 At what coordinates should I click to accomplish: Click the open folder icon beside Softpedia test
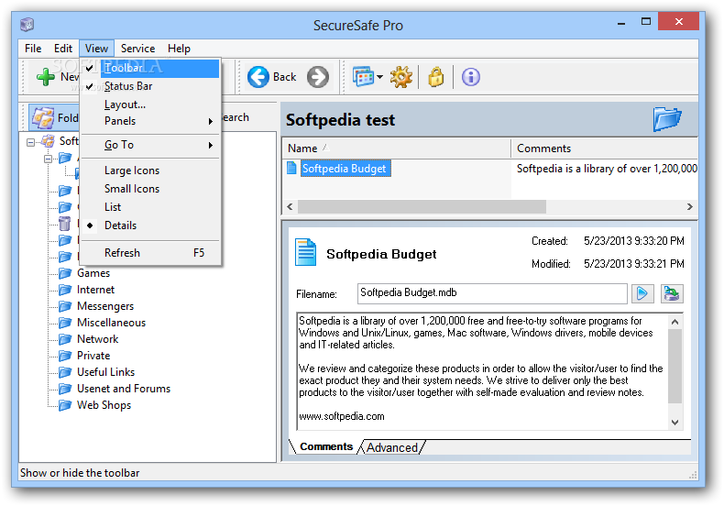(x=667, y=119)
